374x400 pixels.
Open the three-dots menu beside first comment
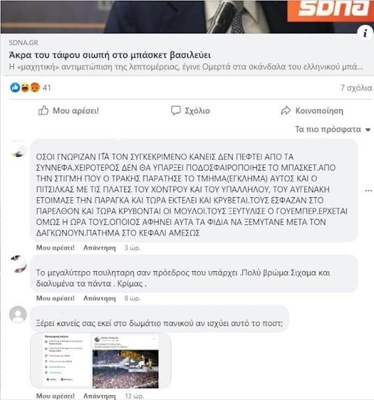click(x=368, y=190)
